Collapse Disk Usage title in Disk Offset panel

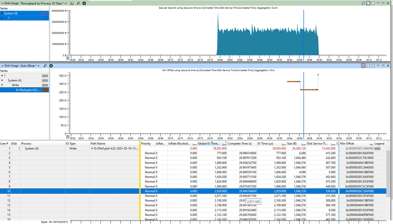2,66
